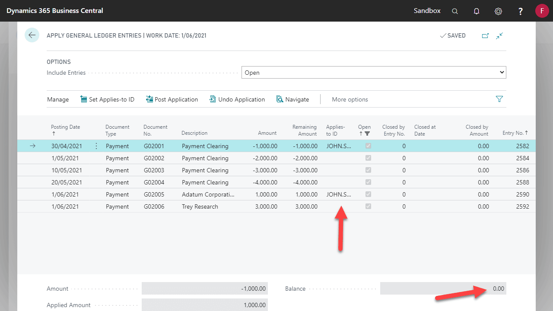Viewport: 553px width, 311px height.
Task: Click remaining amount -3,000.00
Action: [305, 170]
